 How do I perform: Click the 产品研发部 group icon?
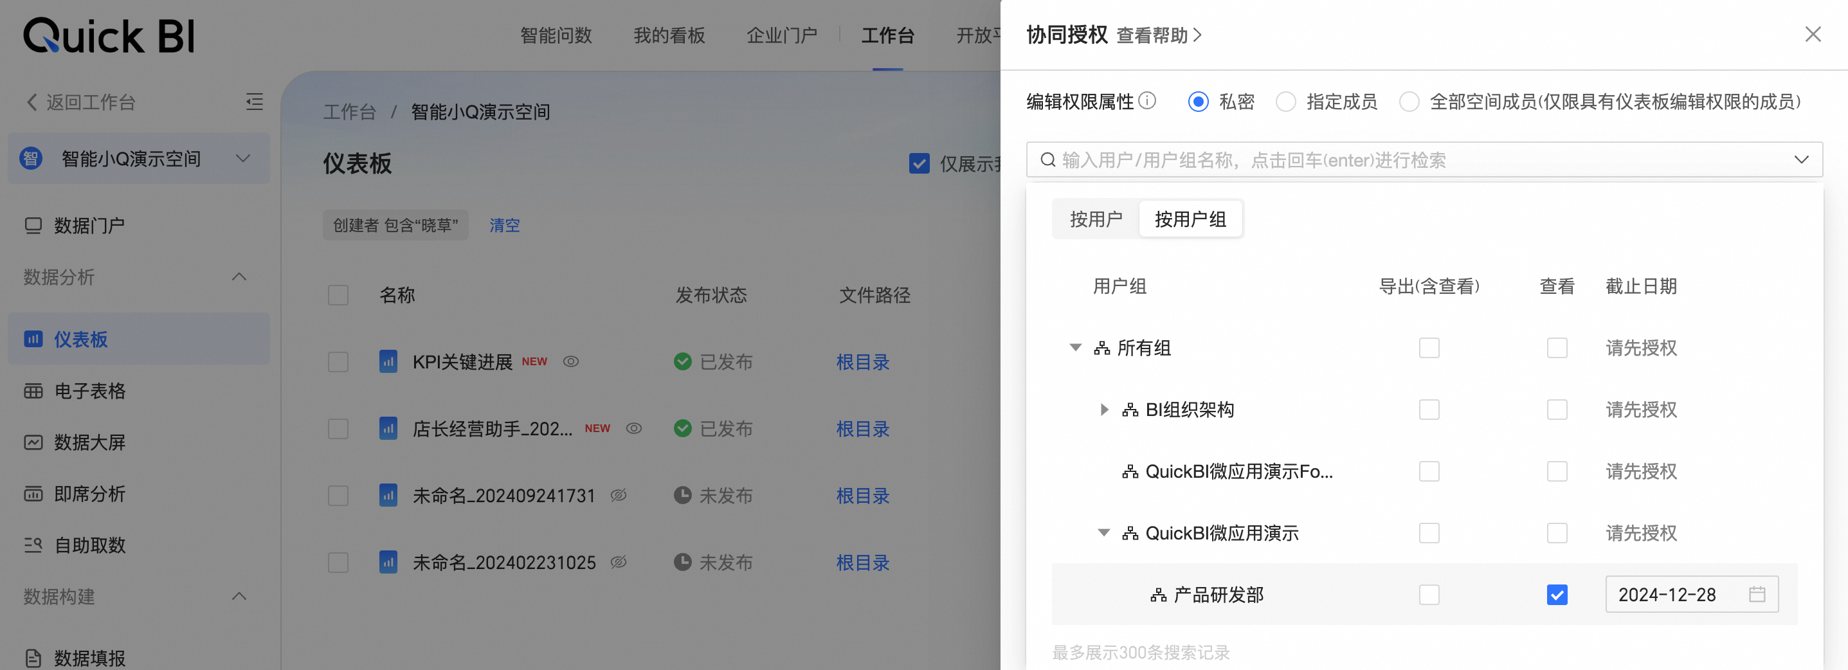click(1159, 595)
